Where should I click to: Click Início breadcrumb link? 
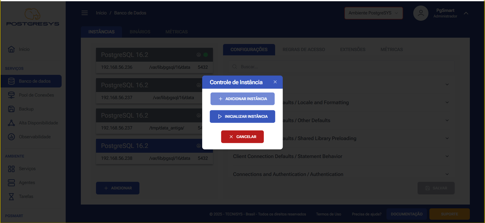tap(101, 13)
